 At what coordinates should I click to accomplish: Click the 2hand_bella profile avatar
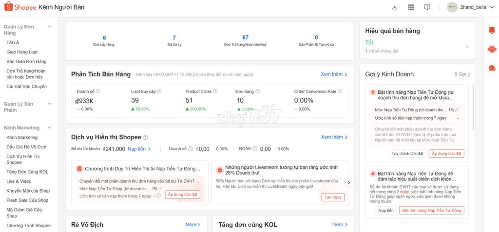[452, 7]
